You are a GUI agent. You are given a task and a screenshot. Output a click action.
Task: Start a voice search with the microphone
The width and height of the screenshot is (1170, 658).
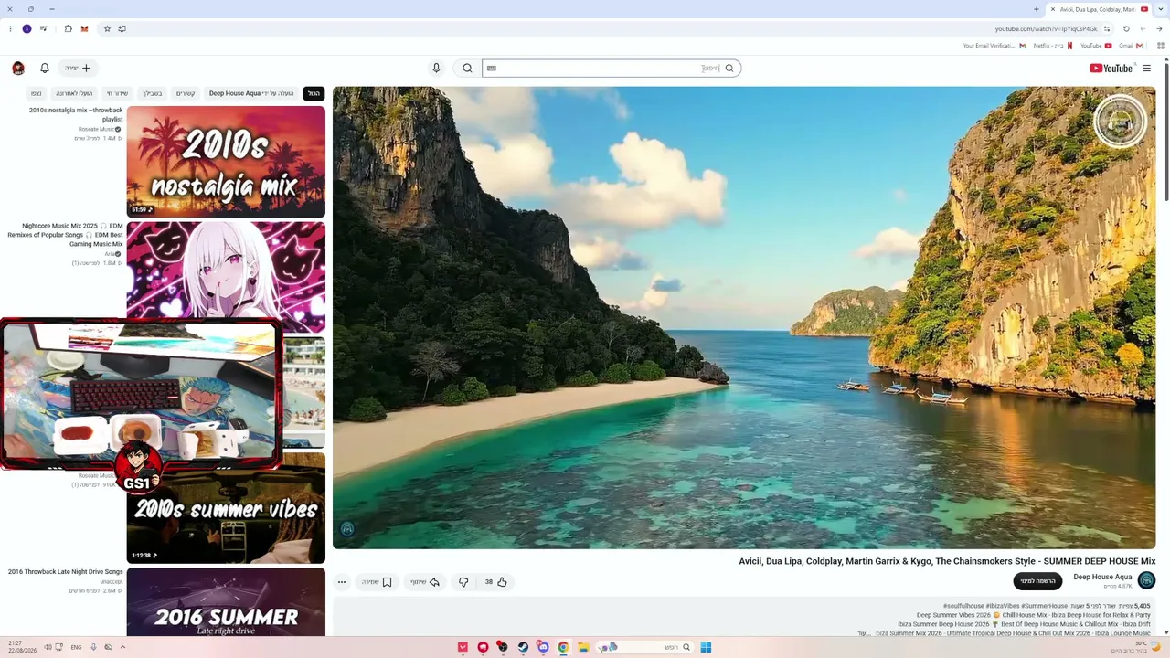pyautogui.click(x=436, y=68)
